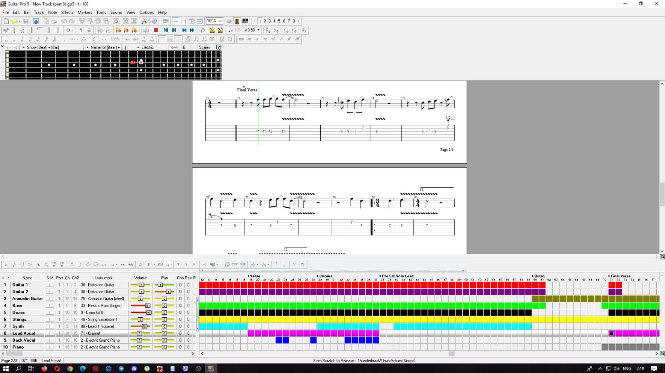
Task: Apply the Palm Mute (PM) effect
Action: point(160,264)
